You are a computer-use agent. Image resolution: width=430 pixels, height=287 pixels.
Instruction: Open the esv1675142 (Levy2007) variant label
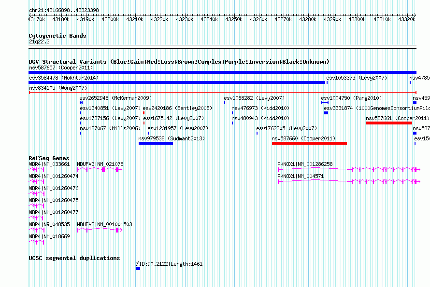tap(173, 118)
